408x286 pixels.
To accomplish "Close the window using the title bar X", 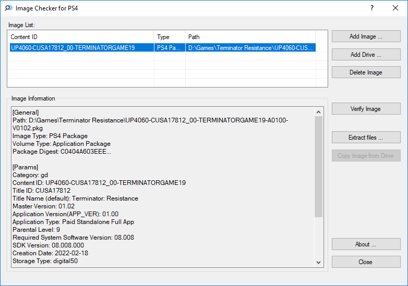I will 395,8.
